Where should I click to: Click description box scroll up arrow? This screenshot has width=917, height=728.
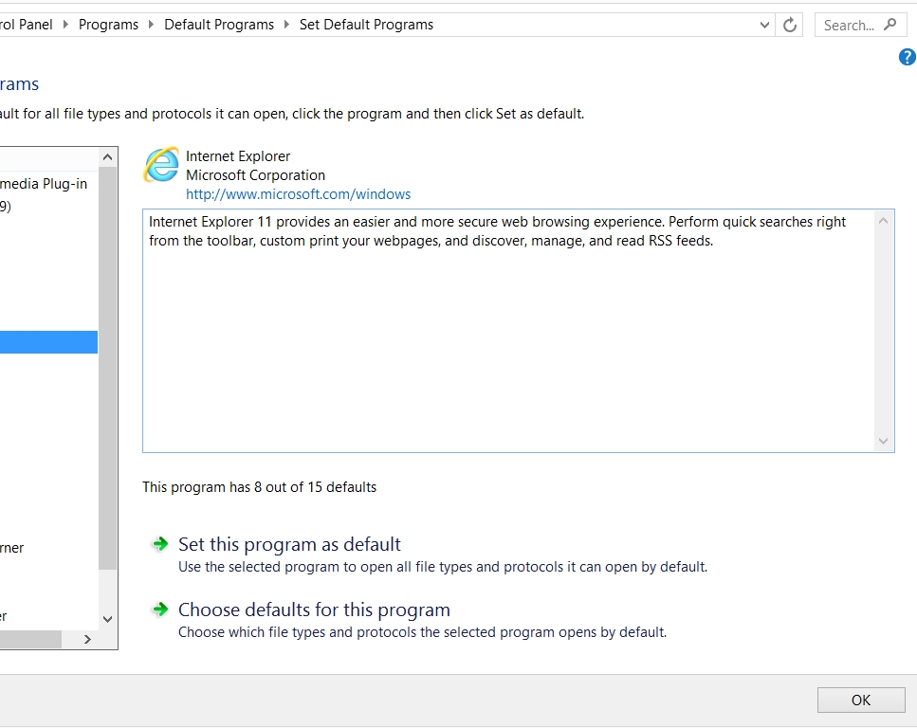coord(883,221)
